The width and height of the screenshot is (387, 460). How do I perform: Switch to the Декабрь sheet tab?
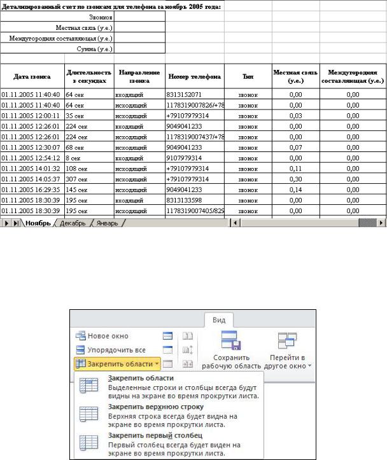point(73,223)
